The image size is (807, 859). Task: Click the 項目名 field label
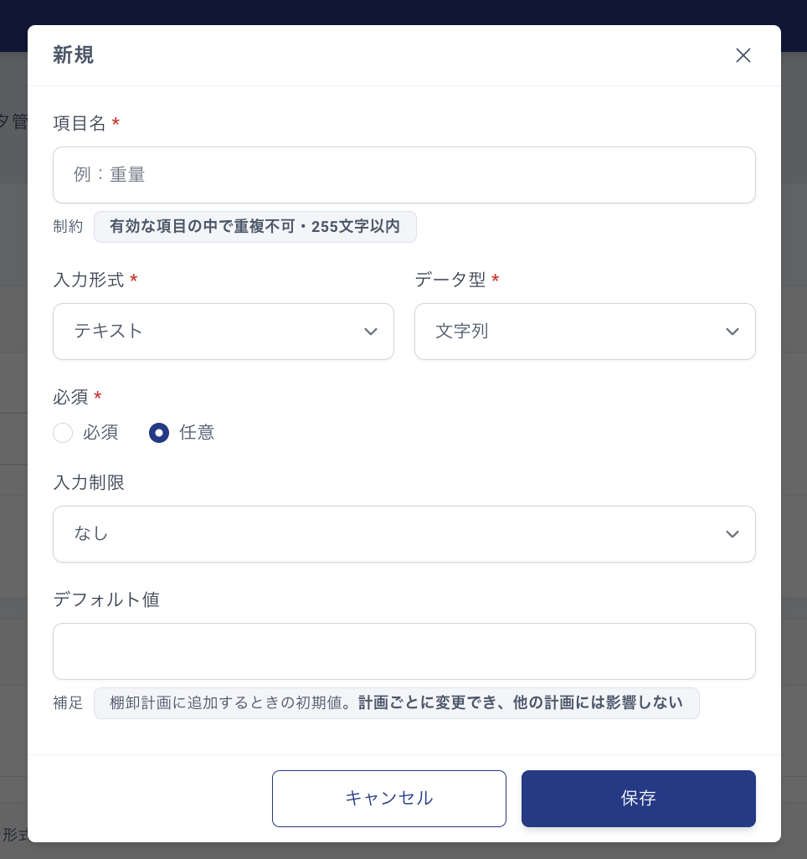pos(80,123)
